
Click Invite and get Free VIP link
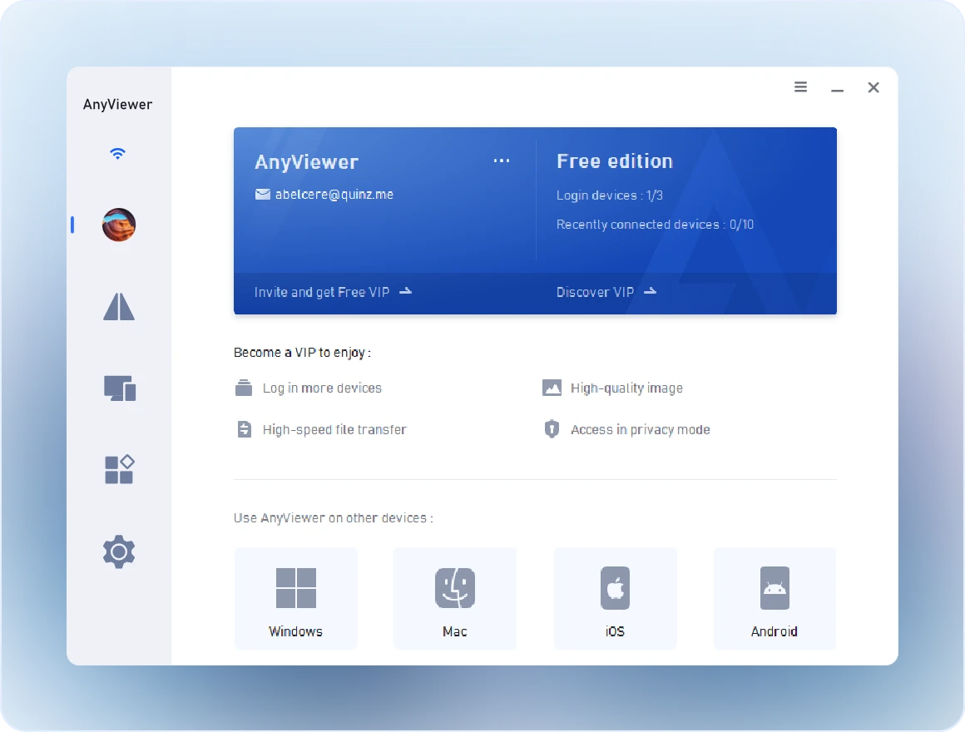click(322, 292)
